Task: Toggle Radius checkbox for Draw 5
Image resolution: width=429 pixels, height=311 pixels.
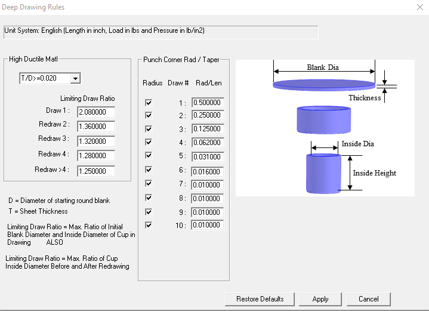Action: (x=149, y=157)
